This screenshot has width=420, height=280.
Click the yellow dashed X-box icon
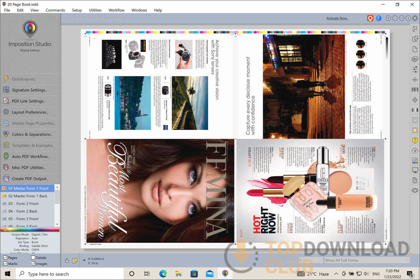415,130
